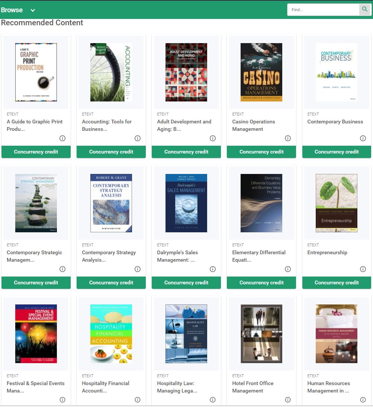
Task: Show info for Casino Operations Management
Action: coord(287,138)
